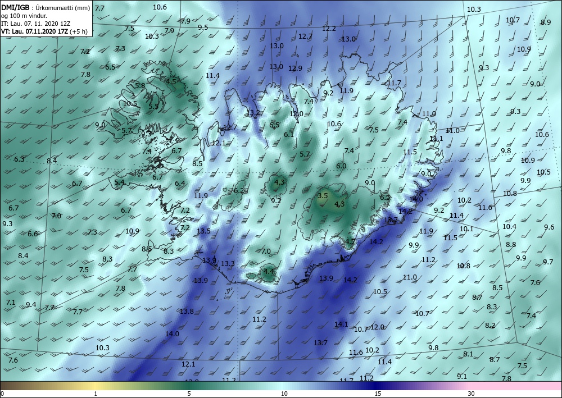
Task: Click the 'og 100 m vindur.' line
Action: coord(24,16)
